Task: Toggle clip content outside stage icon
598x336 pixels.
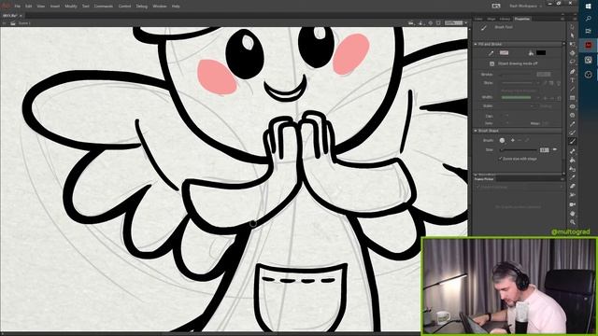Action: 438,23
